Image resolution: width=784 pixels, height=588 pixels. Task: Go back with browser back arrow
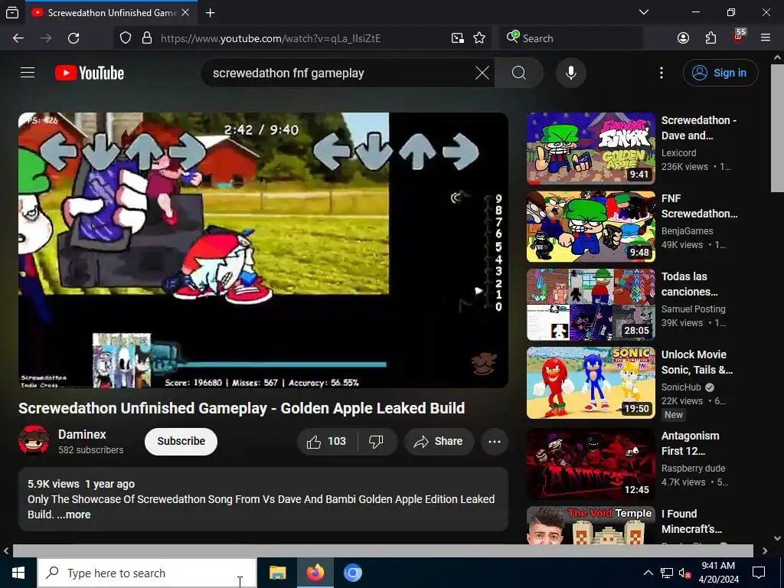pos(18,38)
